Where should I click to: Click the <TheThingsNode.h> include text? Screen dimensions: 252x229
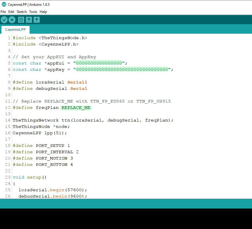(x=63, y=38)
